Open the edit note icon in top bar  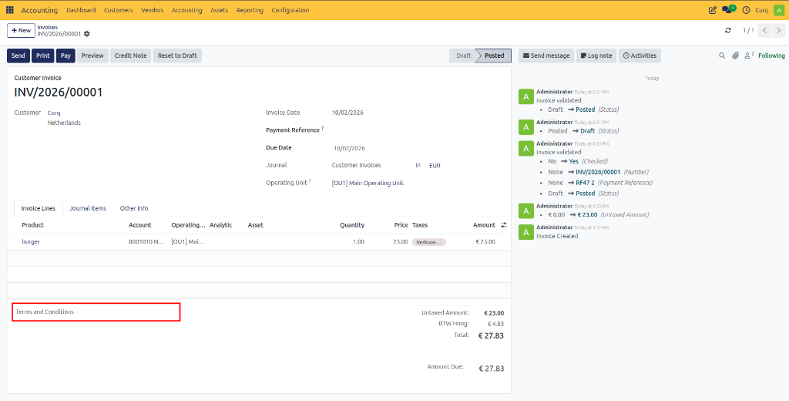(712, 10)
